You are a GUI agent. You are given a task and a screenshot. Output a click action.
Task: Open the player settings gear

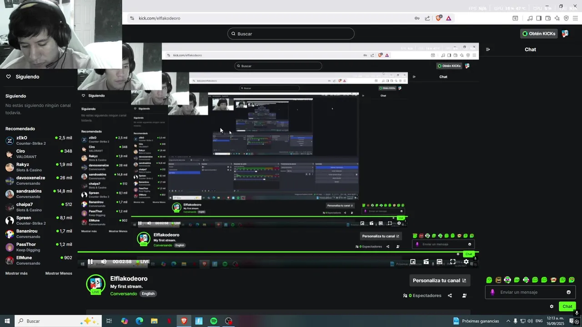click(466, 262)
